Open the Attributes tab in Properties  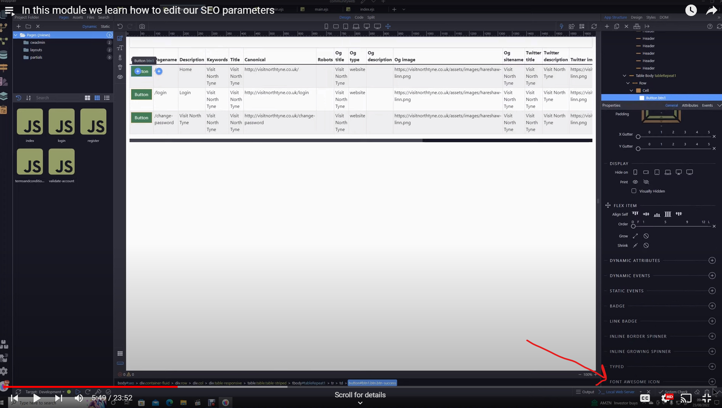coord(690,105)
